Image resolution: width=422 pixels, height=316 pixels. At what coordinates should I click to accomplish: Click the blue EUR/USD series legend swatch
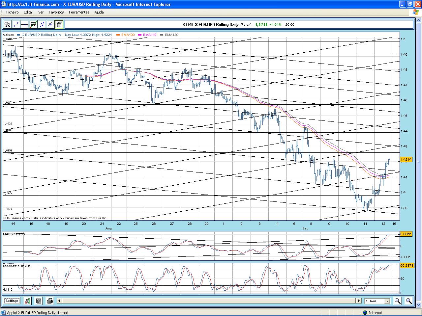pyautogui.click(x=18, y=35)
